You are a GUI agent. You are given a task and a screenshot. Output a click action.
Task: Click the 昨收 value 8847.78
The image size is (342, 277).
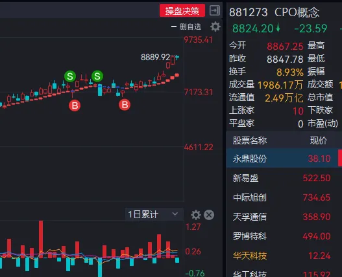pos(285,59)
